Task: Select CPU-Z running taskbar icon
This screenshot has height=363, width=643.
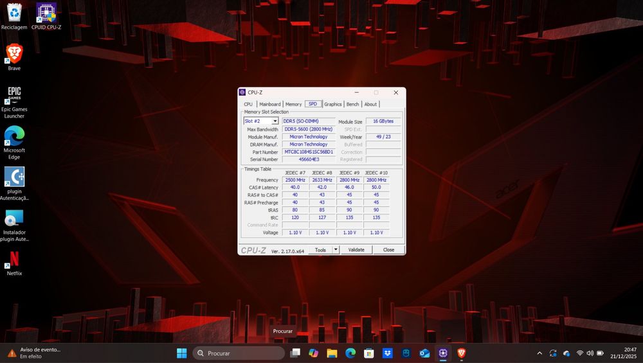Action: (443, 353)
